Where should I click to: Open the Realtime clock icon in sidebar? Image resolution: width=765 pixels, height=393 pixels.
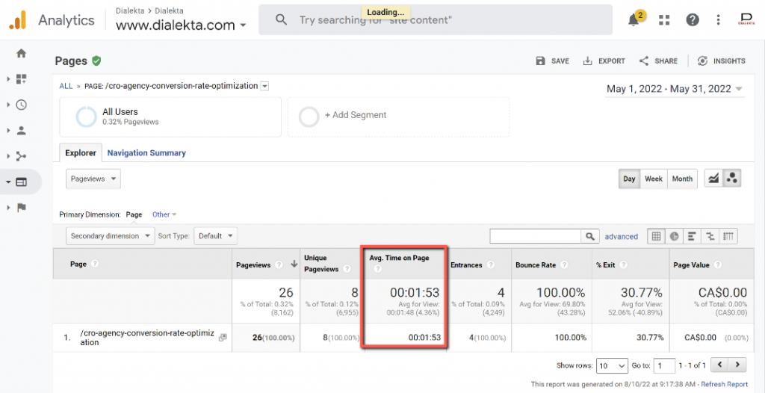click(x=21, y=105)
